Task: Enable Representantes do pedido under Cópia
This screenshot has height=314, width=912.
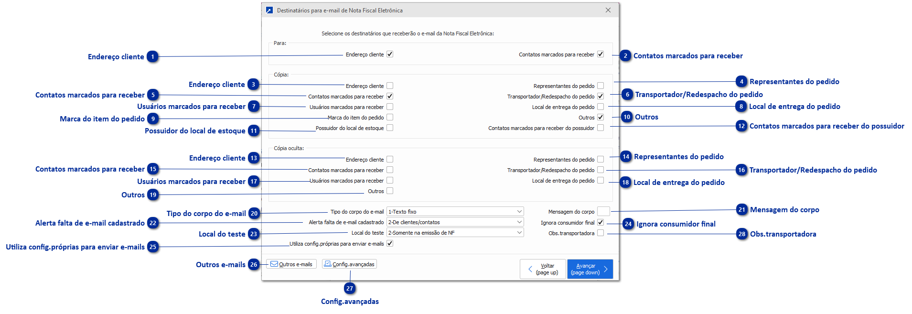Action: click(601, 86)
